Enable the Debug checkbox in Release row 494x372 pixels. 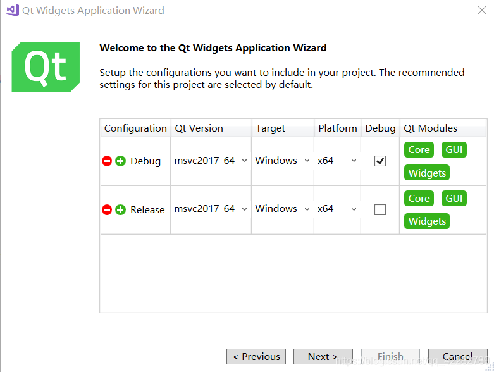pos(380,209)
